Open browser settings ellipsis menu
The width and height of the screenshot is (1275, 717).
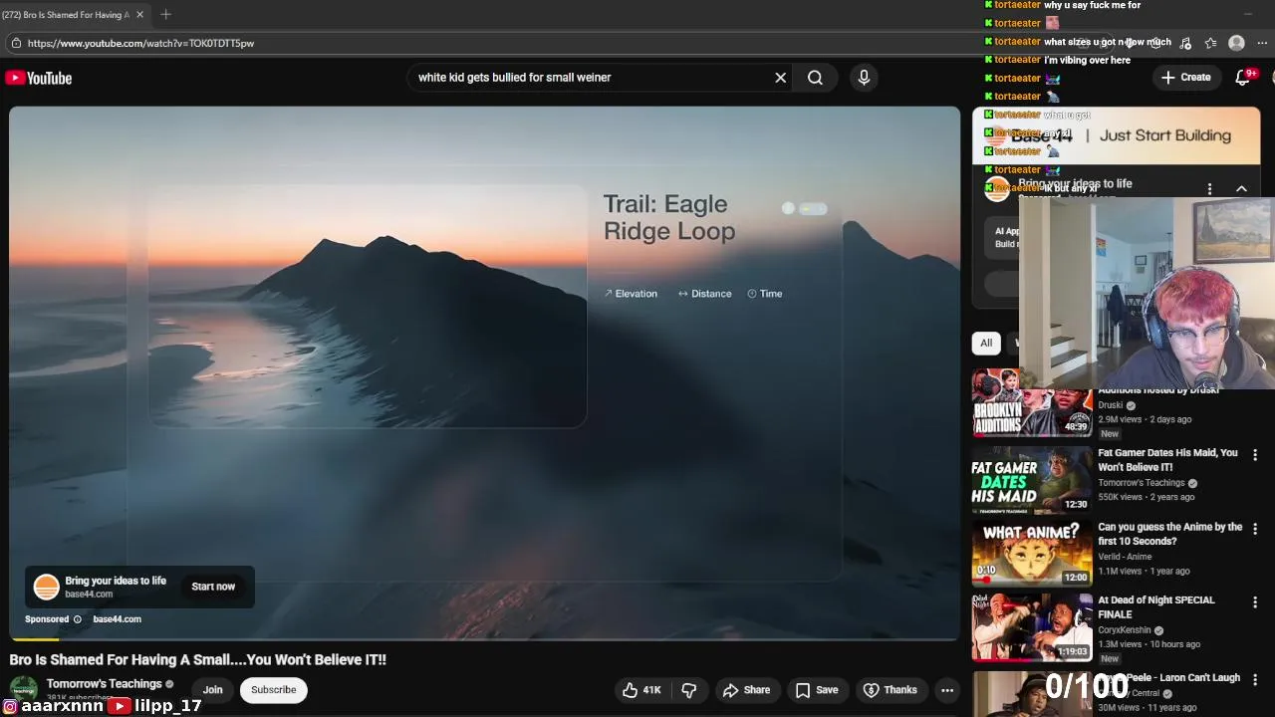(x=1262, y=43)
